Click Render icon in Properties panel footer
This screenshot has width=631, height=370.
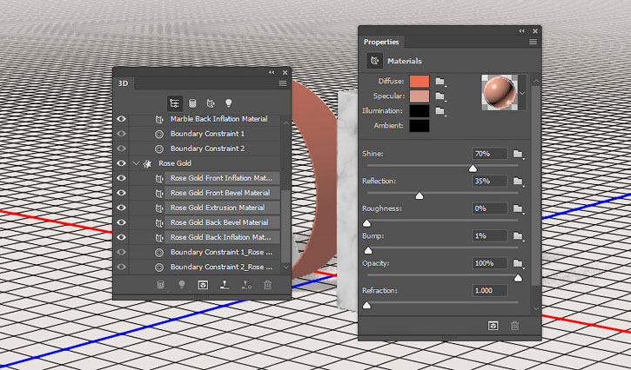point(493,326)
